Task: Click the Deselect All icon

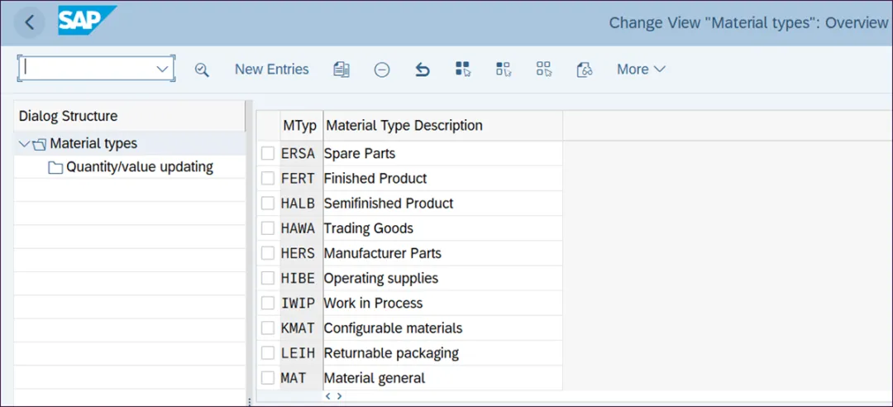Action: coord(544,69)
